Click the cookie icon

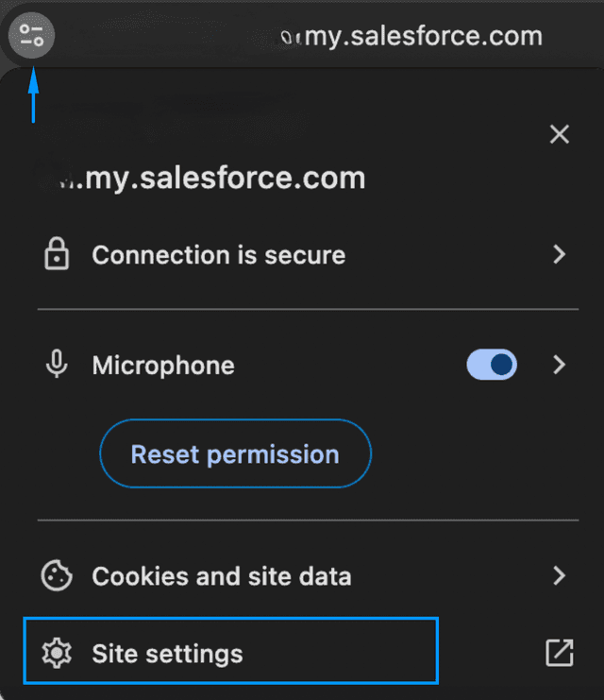(x=58, y=575)
